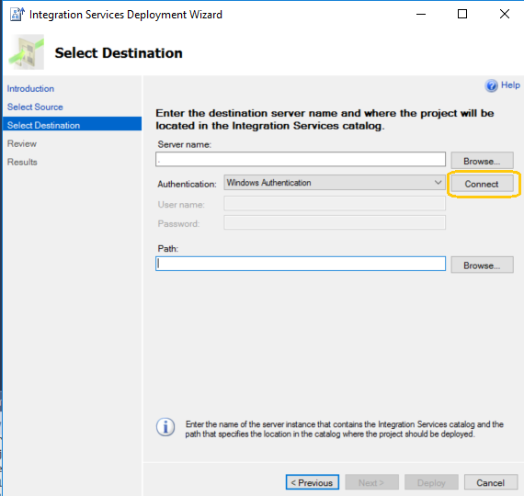Maximize the Deployment Wizard window
This screenshot has height=496, width=524.
point(462,14)
